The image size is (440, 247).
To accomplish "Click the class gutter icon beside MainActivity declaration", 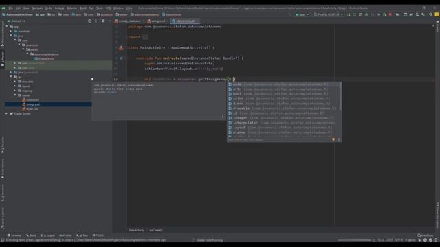I will point(121,48).
